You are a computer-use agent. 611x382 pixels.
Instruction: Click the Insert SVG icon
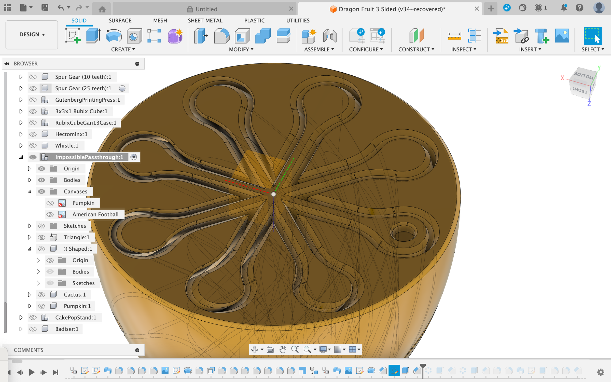(501, 36)
